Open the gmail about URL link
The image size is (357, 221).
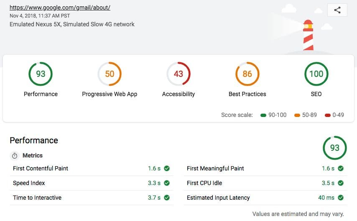tap(60, 8)
